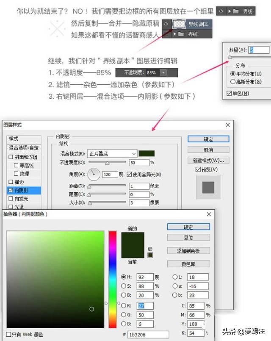Image resolution: width=271 pixels, height=341 pixels.
Task: Click the 大小 value field
Action: (x=139, y=202)
